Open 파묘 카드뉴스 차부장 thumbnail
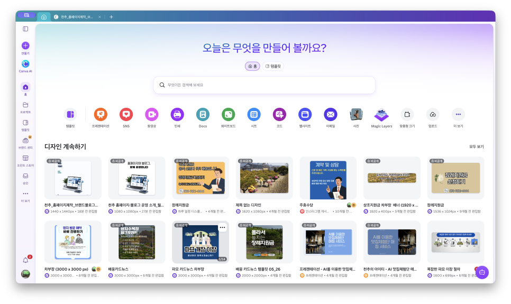511x304 pixels. 200,242
